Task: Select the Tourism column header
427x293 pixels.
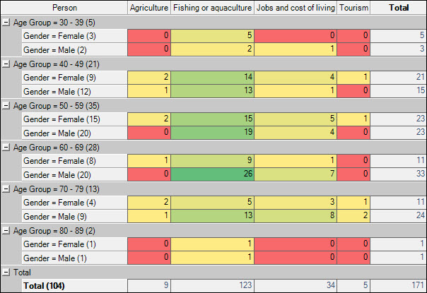Action: [x=353, y=8]
